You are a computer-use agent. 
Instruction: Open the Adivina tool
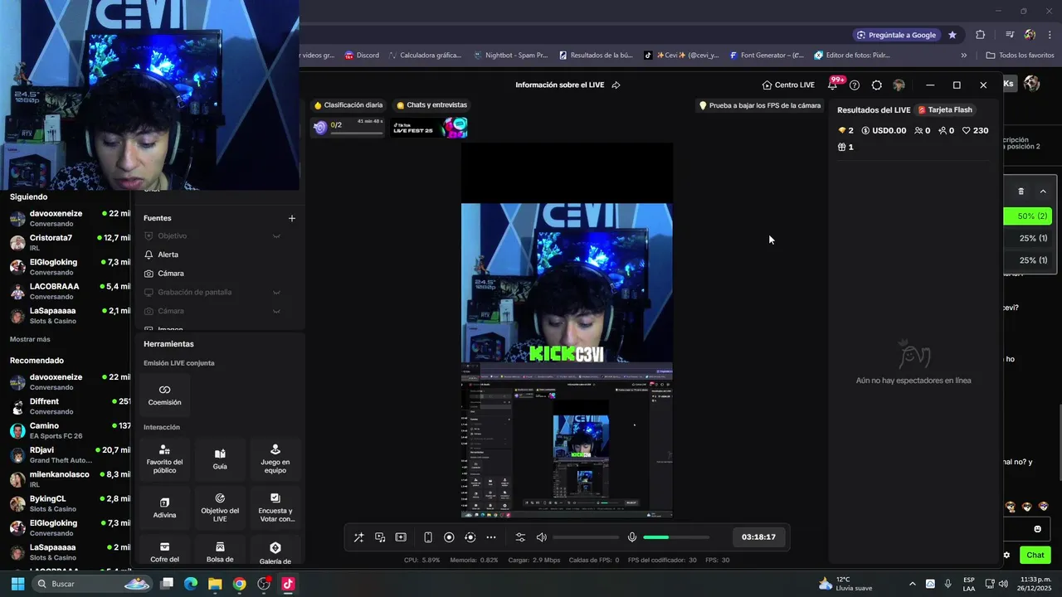coord(164,508)
